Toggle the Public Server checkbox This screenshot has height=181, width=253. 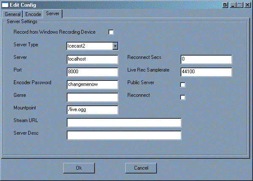(x=183, y=85)
